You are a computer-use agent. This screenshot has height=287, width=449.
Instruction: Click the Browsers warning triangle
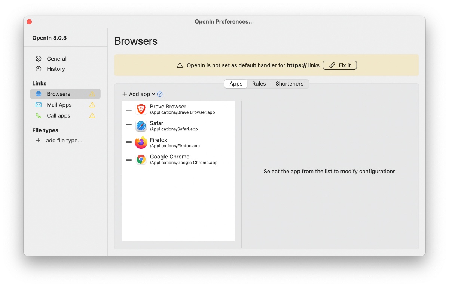click(x=92, y=94)
